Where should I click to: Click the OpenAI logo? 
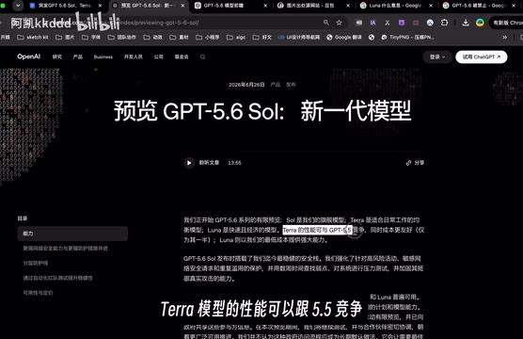tap(28, 56)
